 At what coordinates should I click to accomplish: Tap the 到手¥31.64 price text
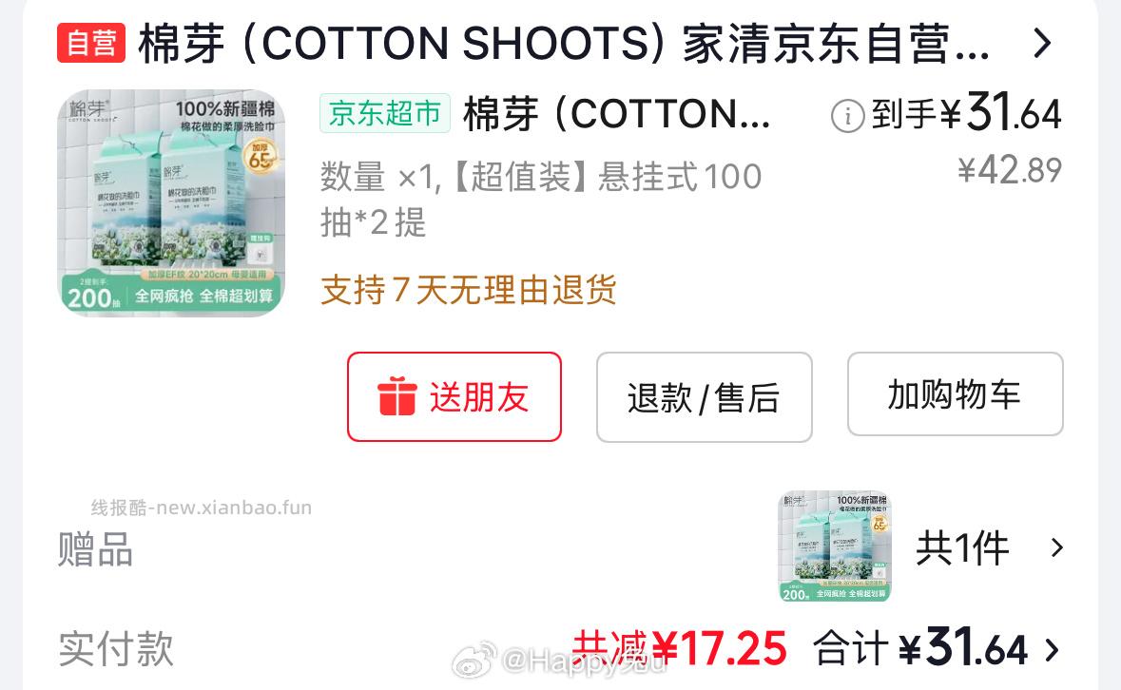(x=966, y=113)
